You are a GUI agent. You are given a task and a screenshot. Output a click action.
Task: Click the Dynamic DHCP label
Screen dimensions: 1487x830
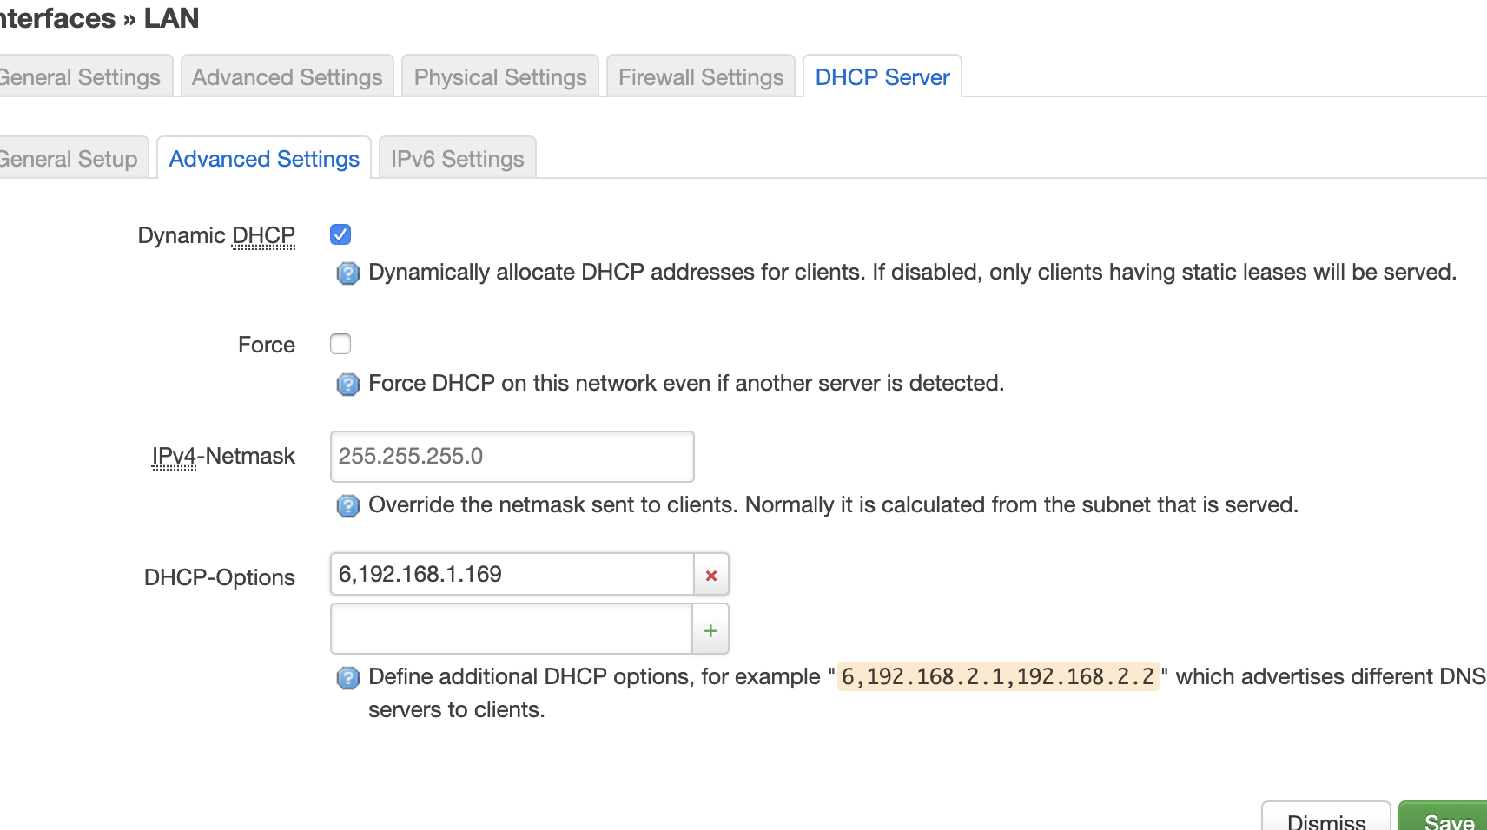pyautogui.click(x=216, y=235)
